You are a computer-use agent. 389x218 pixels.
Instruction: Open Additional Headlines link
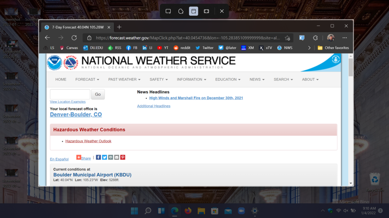coord(154,106)
